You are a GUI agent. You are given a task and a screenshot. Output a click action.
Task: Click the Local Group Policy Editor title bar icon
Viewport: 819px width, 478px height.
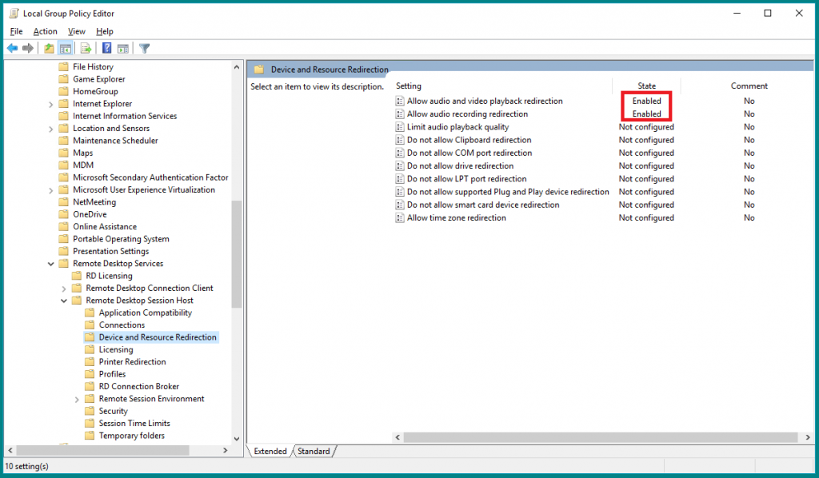point(14,13)
